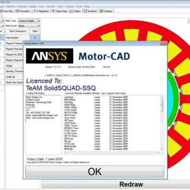
Task: Select the Airgap row
Action: [14, 65]
